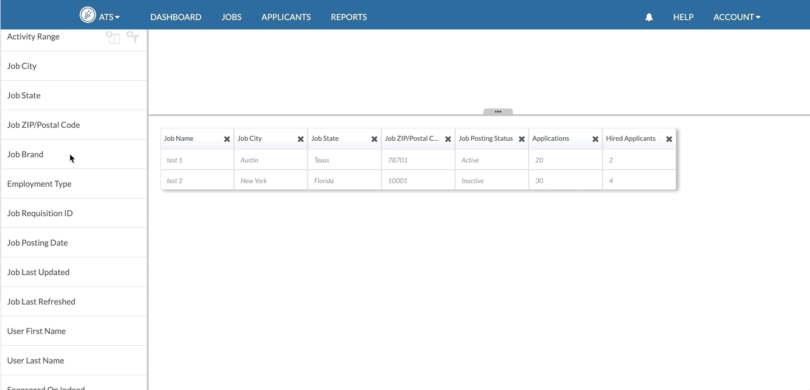
Task: Click the add column icon above Activity Range
Action: pyautogui.click(x=113, y=37)
